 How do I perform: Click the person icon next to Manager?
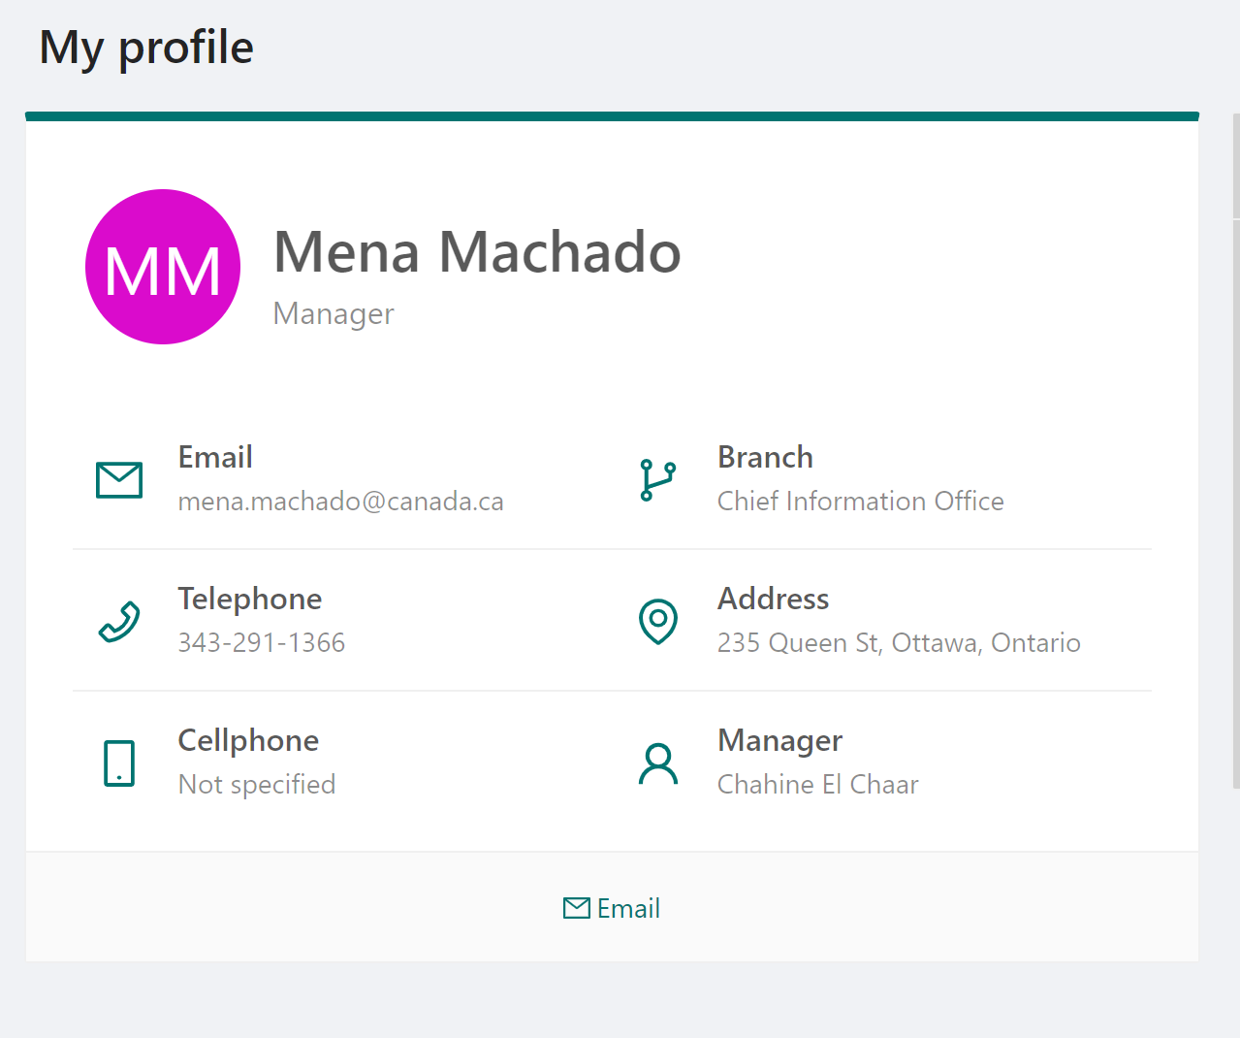(658, 763)
